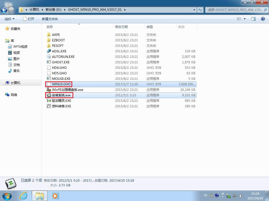Launch Internet Explorer from the taskbar
The image size is (269, 201).
pos(23,196)
